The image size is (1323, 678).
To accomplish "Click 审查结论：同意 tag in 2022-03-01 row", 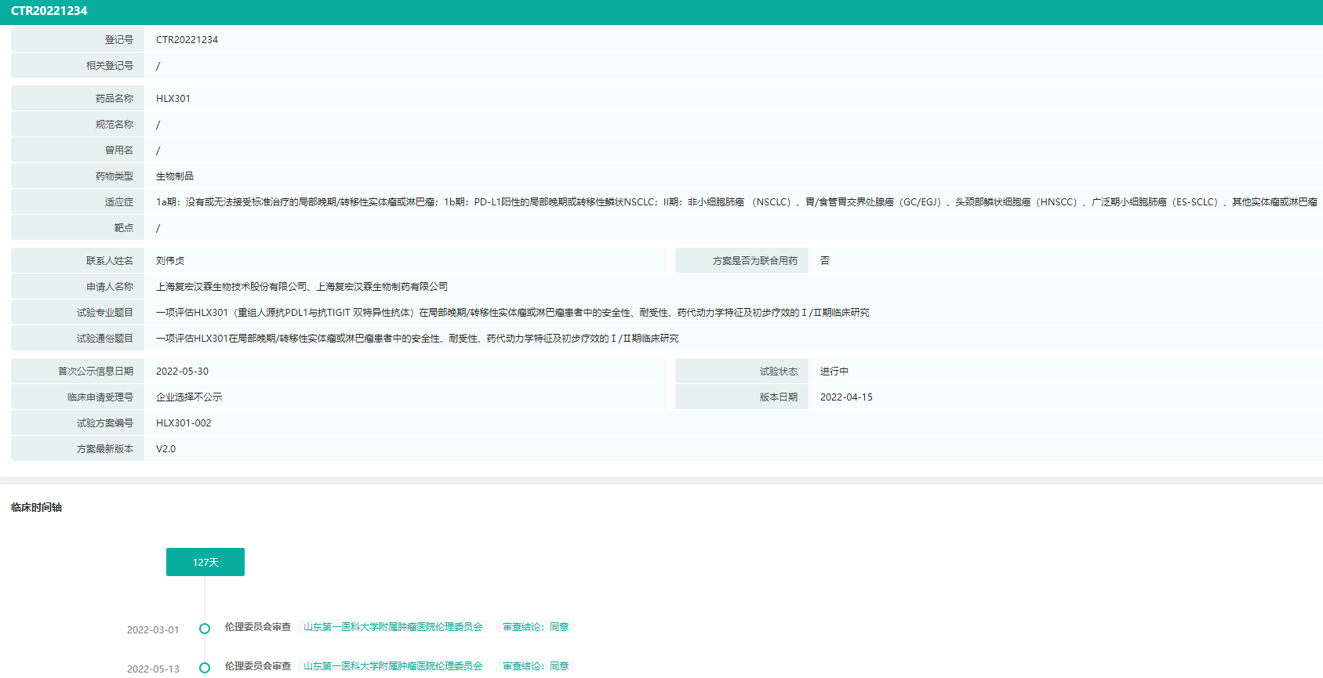I will point(536,627).
